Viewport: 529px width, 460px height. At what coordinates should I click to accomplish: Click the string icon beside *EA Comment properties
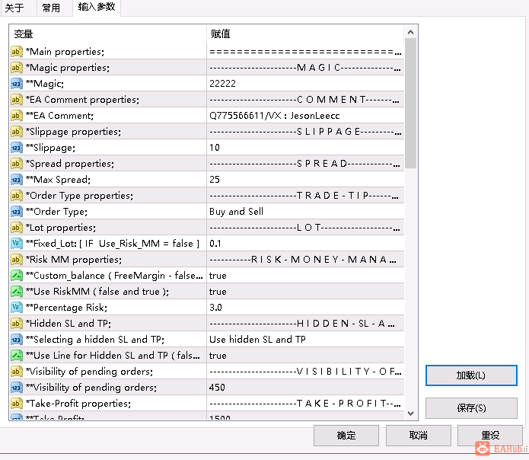[16, 100]
